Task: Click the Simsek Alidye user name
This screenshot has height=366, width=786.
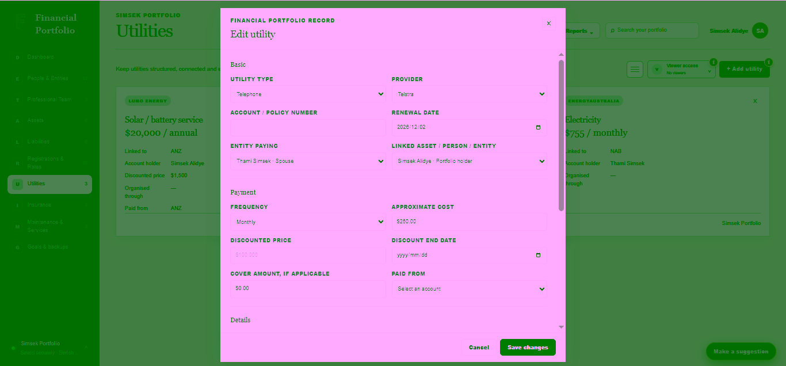Action: (x=728, y=31)
